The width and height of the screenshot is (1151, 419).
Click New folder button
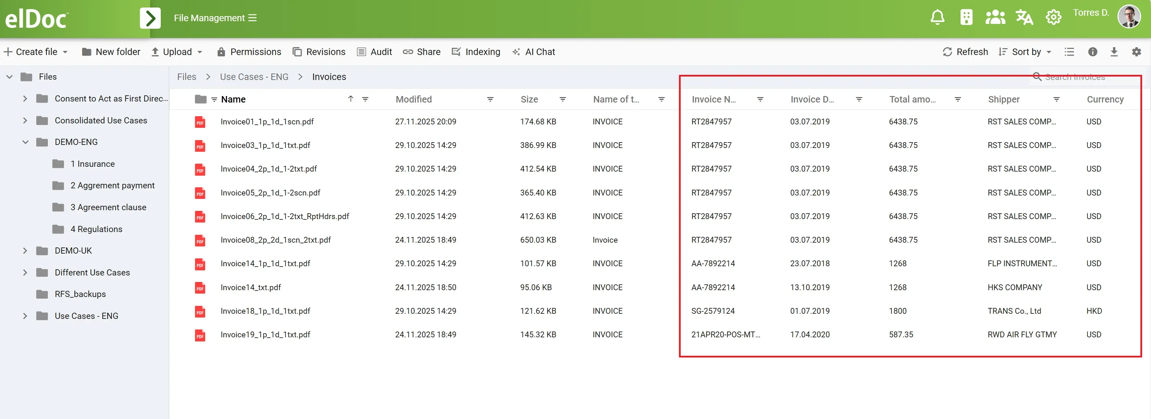coord(111,52)
